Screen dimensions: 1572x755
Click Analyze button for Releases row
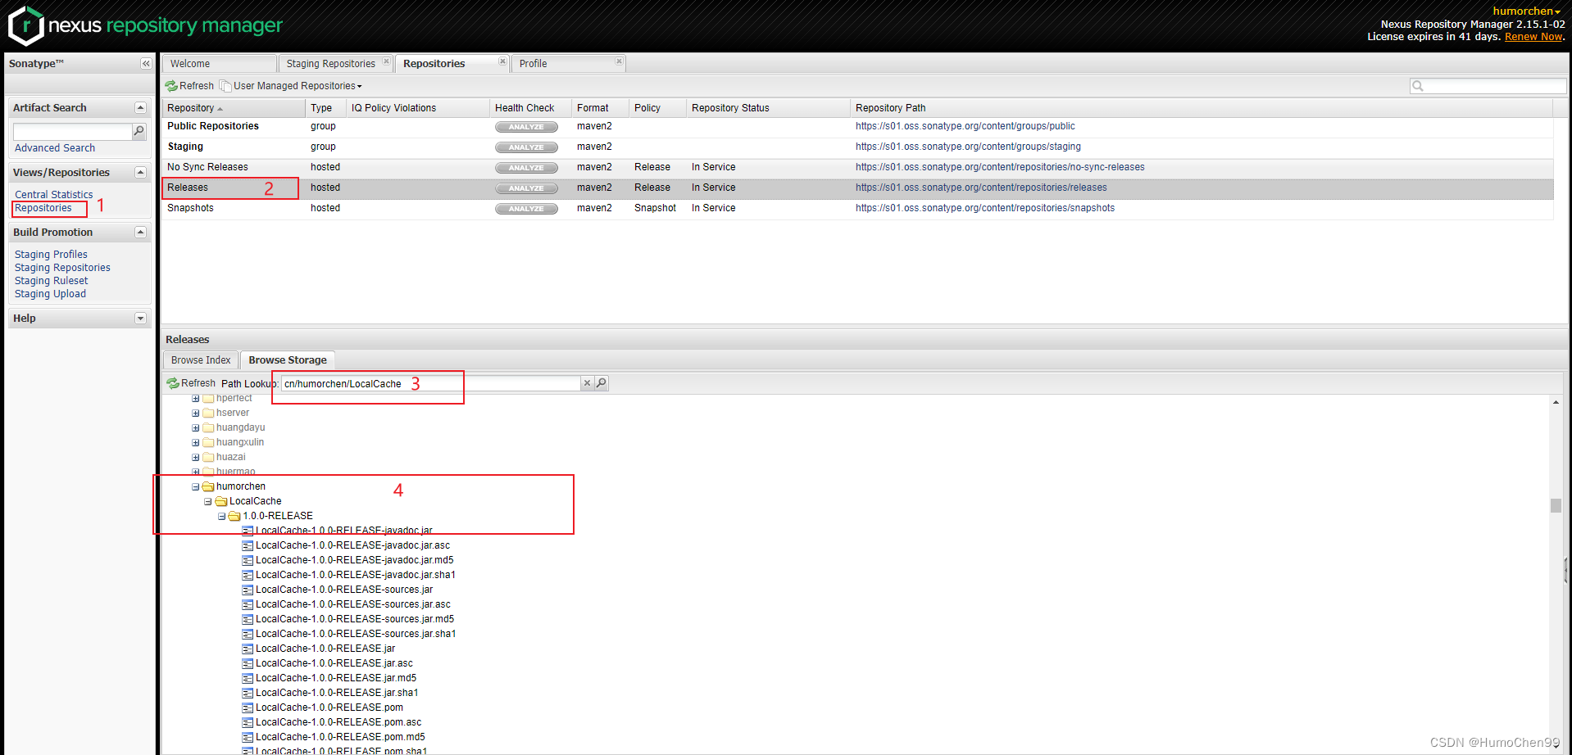coord(526,188)
